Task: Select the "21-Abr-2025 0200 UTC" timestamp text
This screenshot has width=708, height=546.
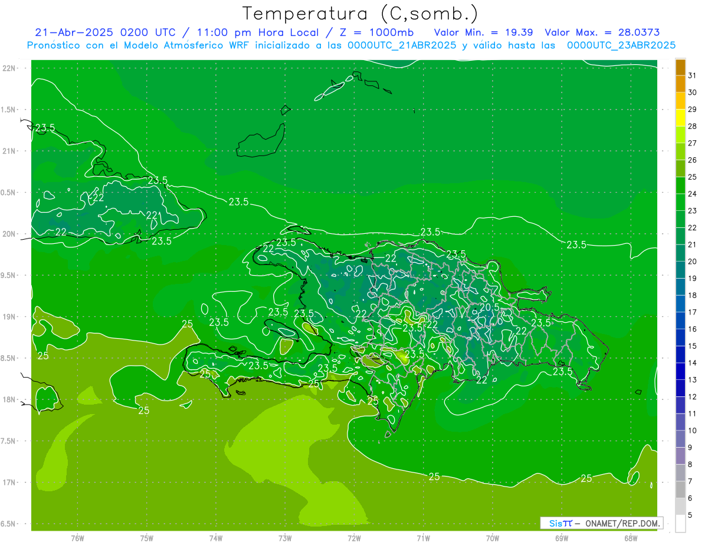Action: [x=105, y=32]
